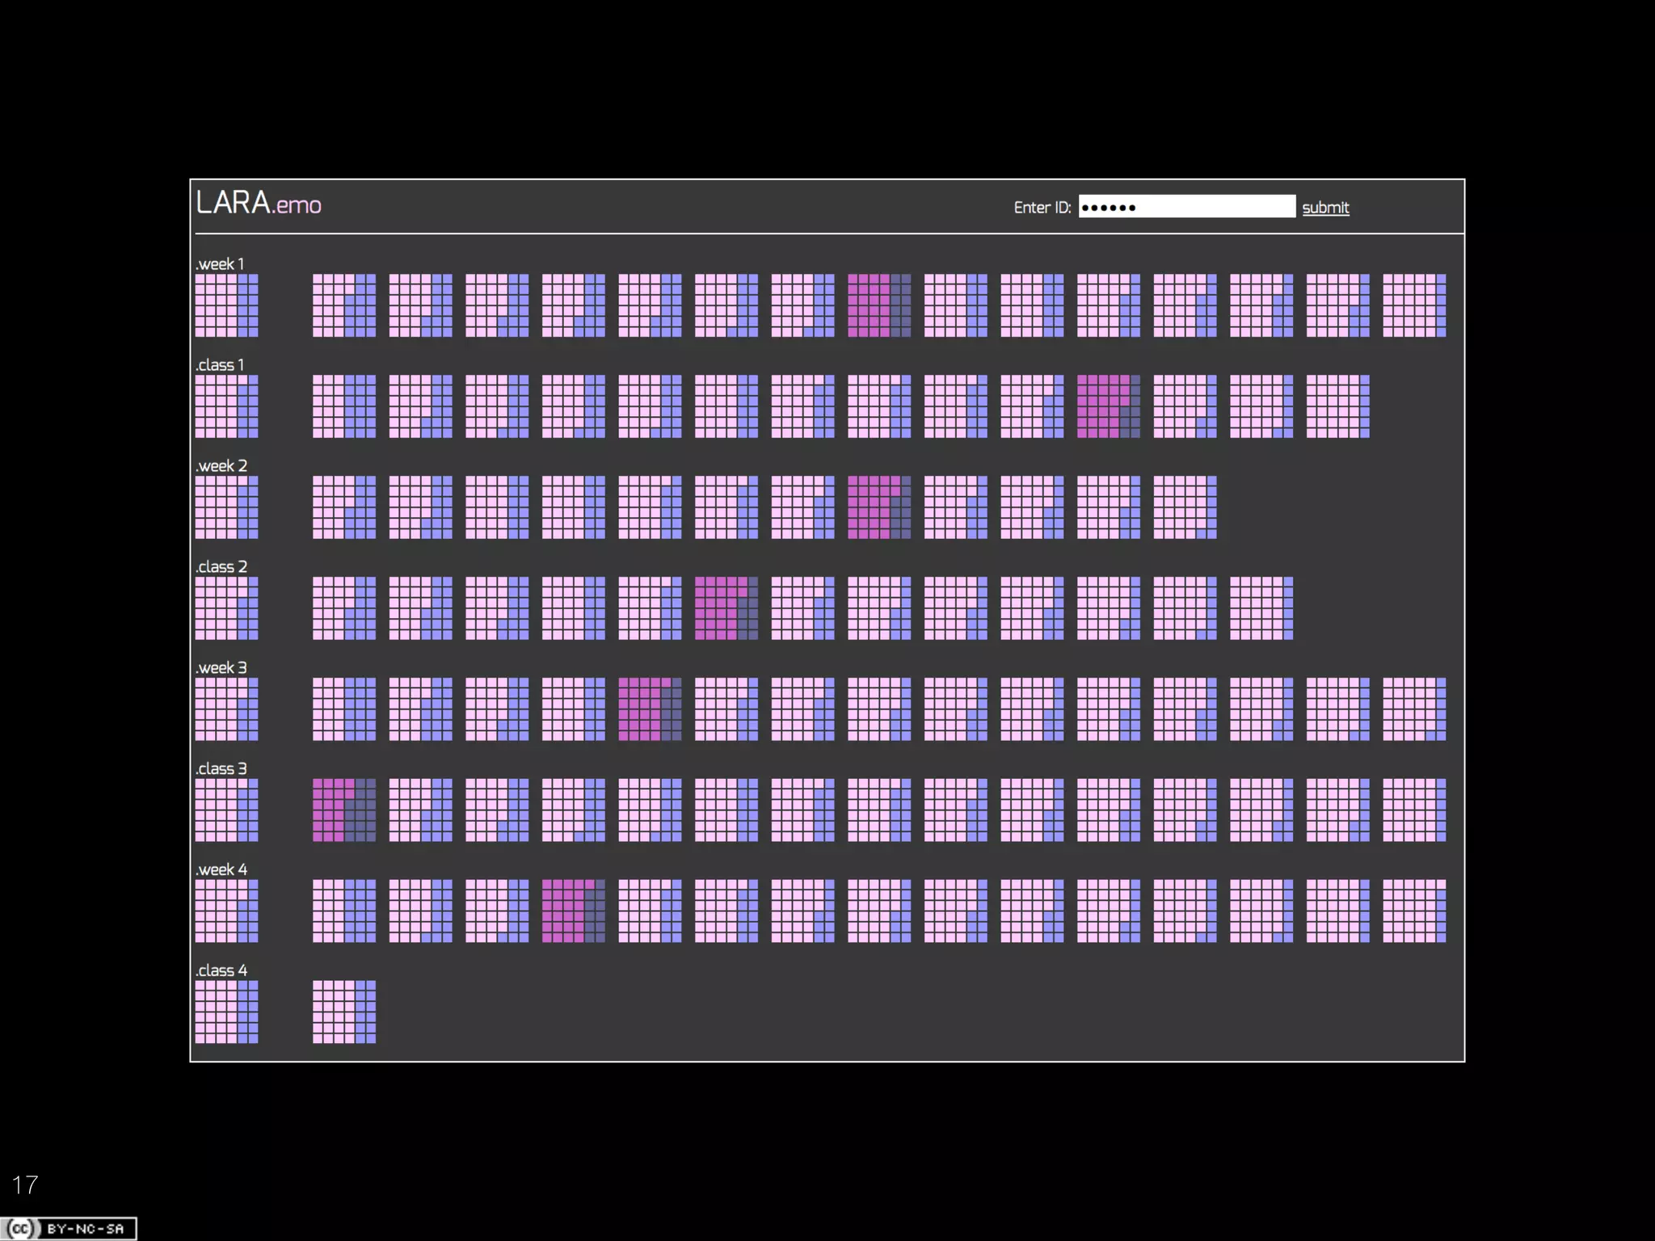Choose the dark highlighted grid in week 3 row

(x=650, y=709)
